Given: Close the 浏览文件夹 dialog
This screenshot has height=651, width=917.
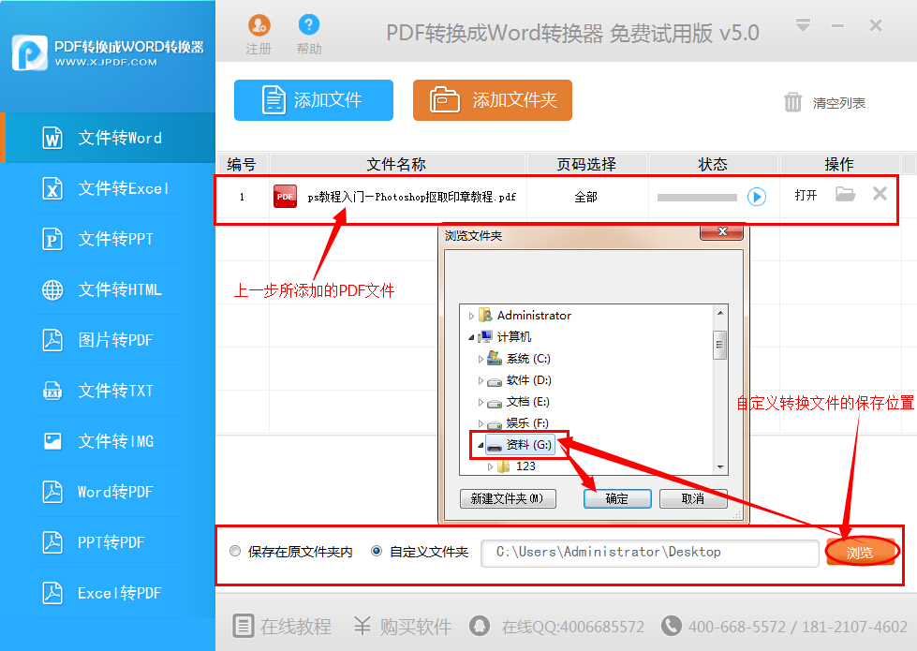Looking at the screenshot, I should click(721, 231).
